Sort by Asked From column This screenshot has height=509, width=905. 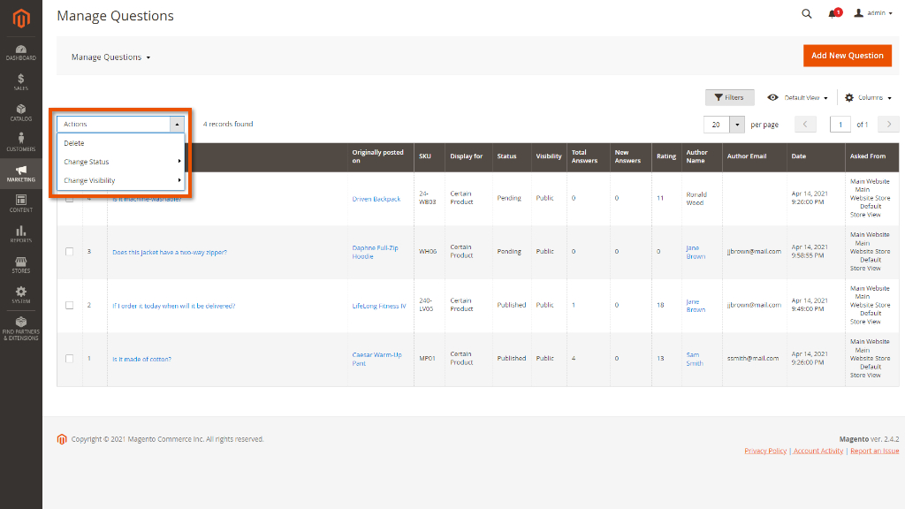[872, 156]
